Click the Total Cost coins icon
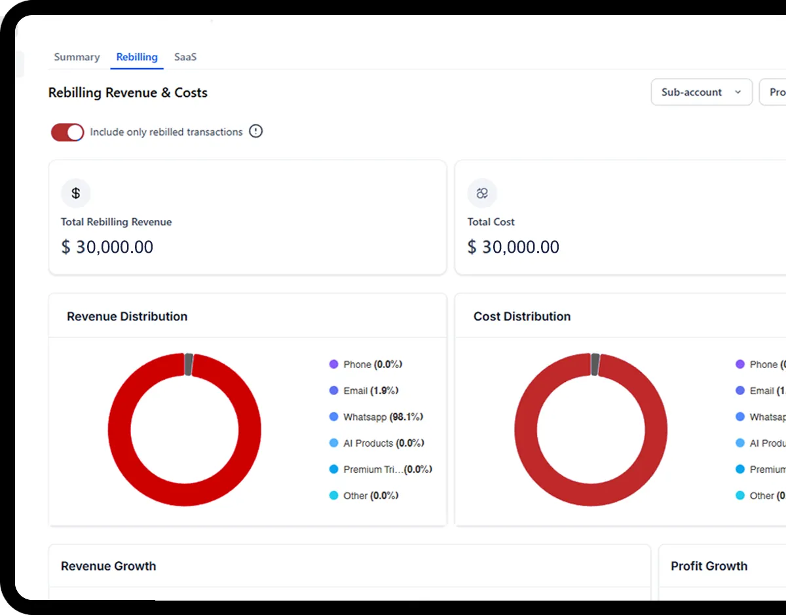Screen dimensions: 786x615 tap(483, 193)
